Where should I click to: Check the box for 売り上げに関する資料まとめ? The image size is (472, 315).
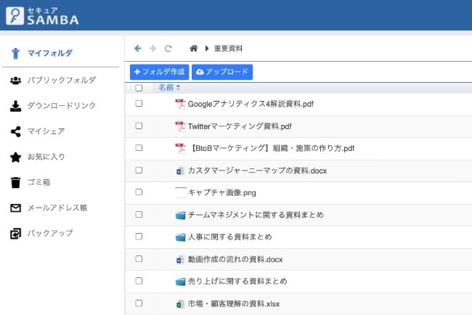(139, 281)
